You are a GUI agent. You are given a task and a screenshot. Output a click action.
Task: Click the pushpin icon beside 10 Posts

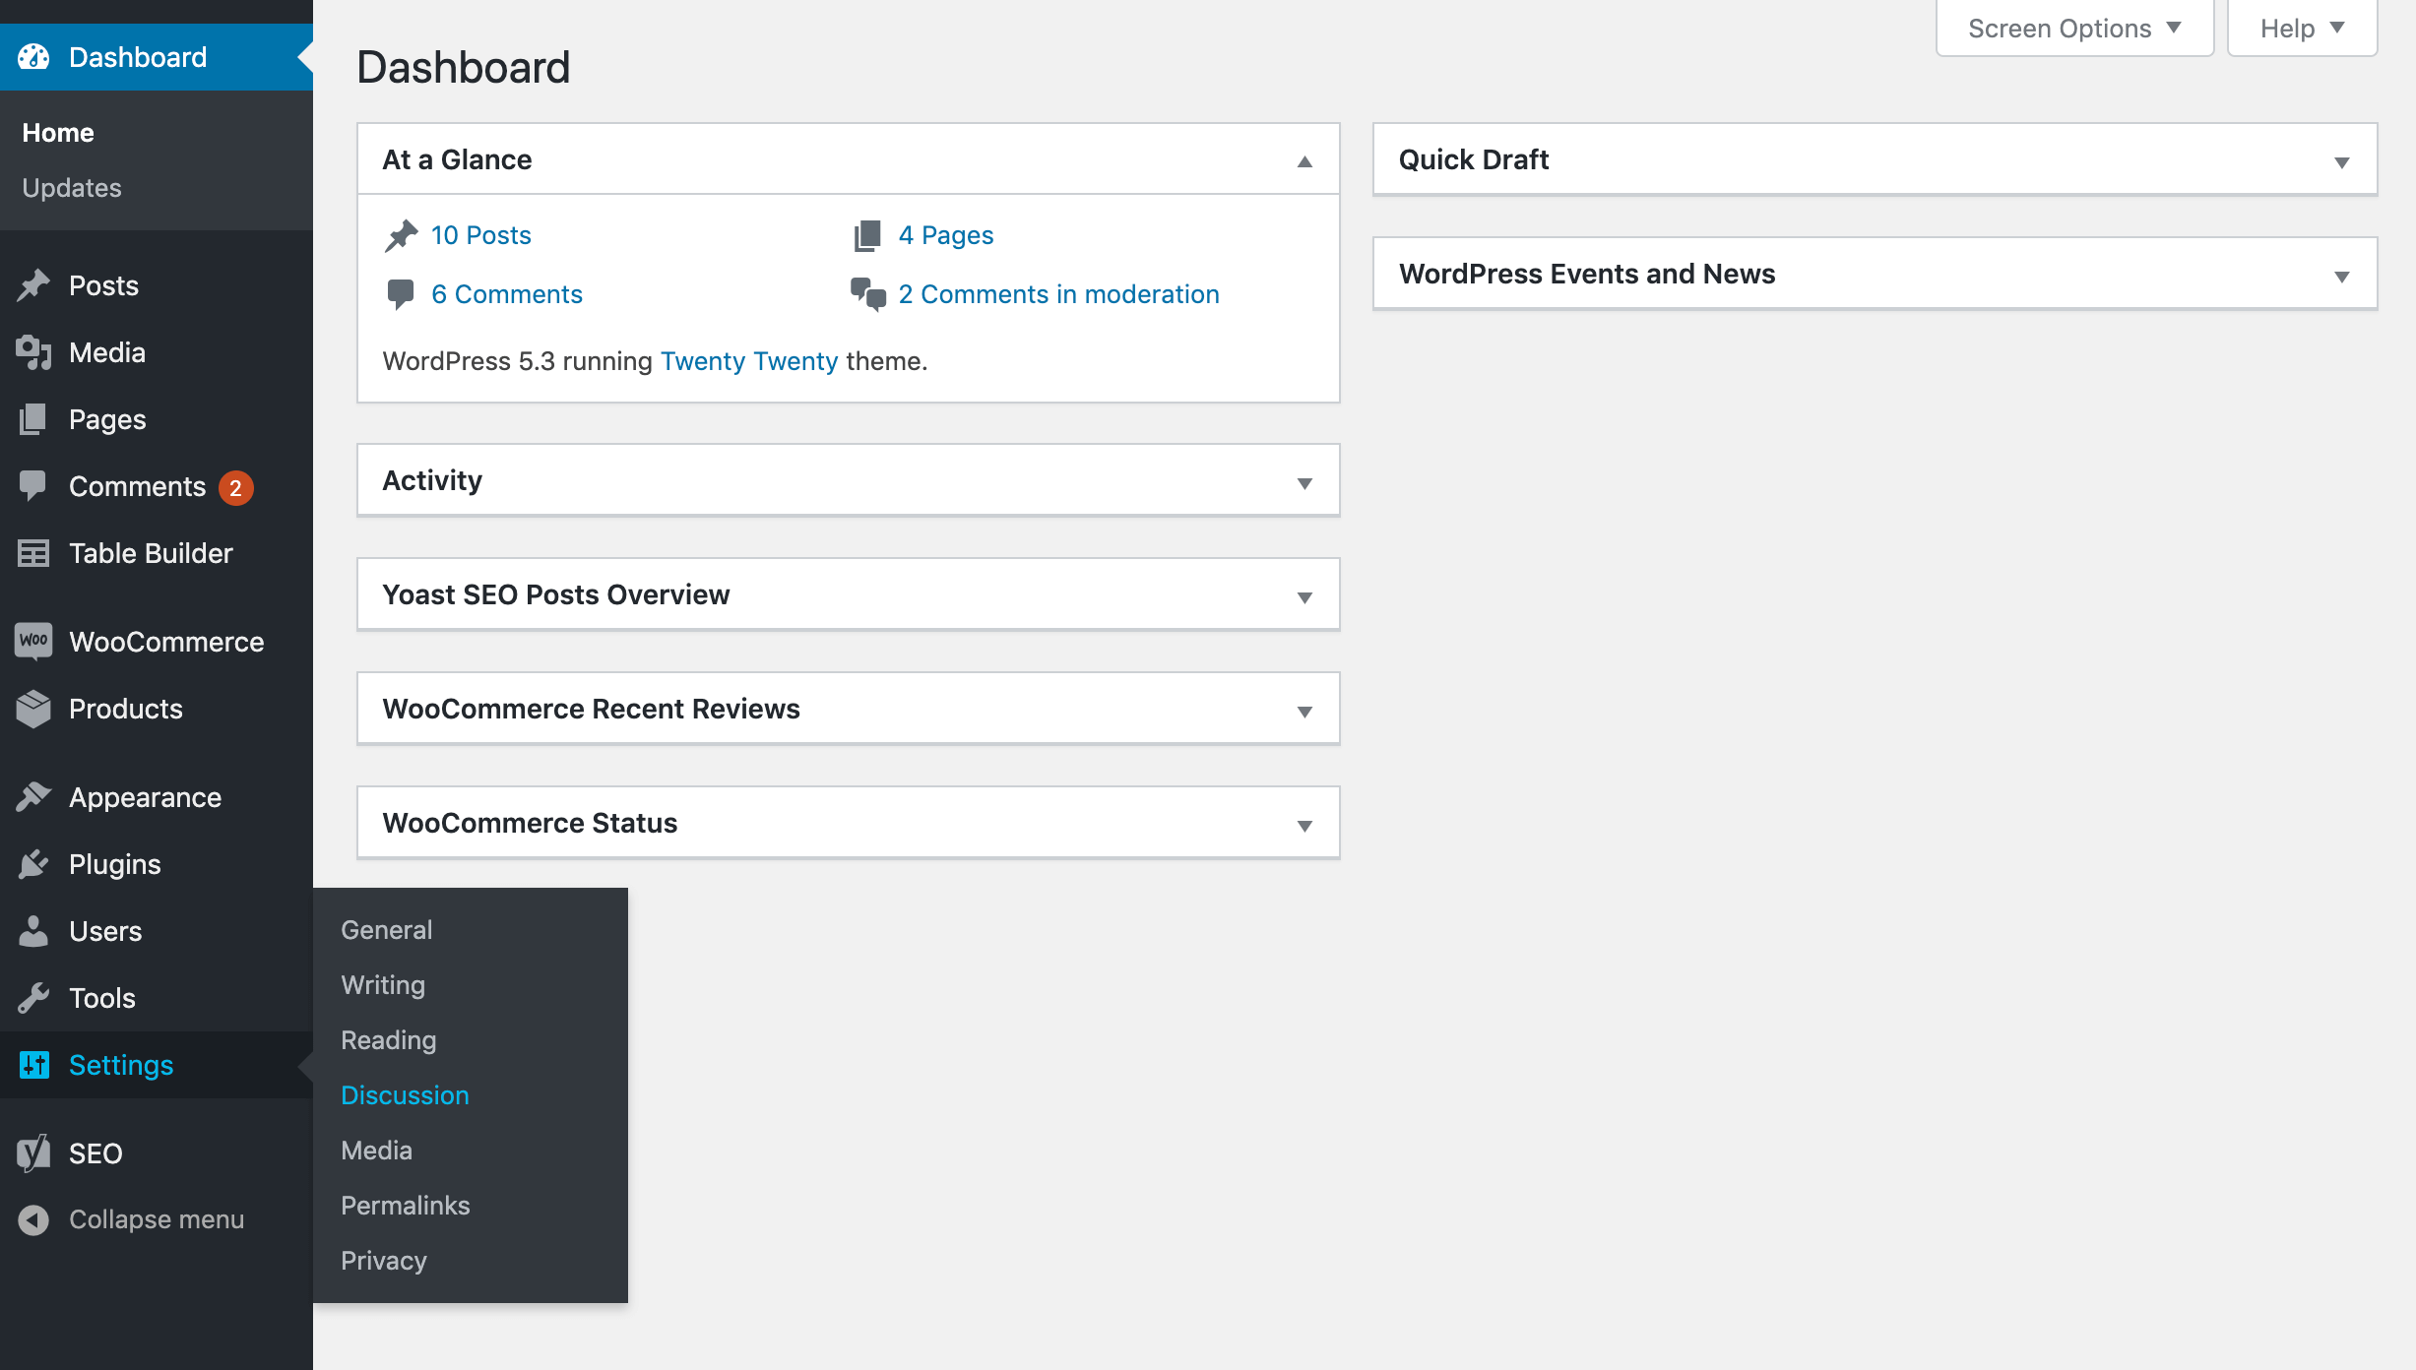coord(401,235)
